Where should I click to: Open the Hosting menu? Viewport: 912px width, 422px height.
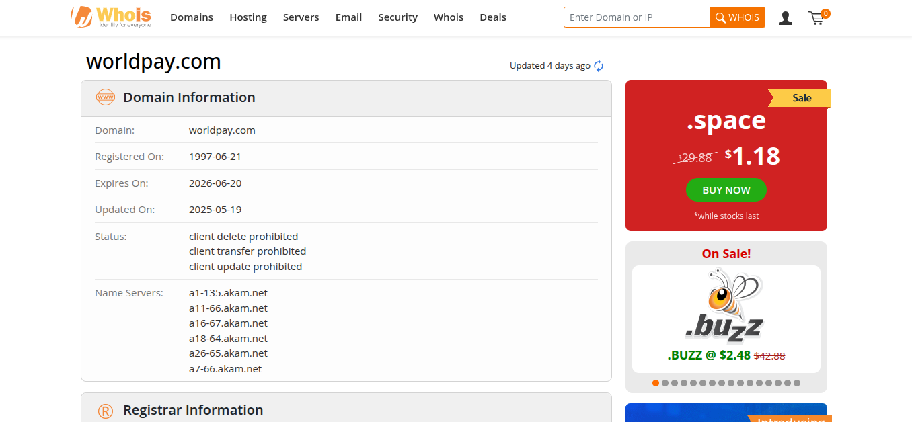[x=248, y=17]
